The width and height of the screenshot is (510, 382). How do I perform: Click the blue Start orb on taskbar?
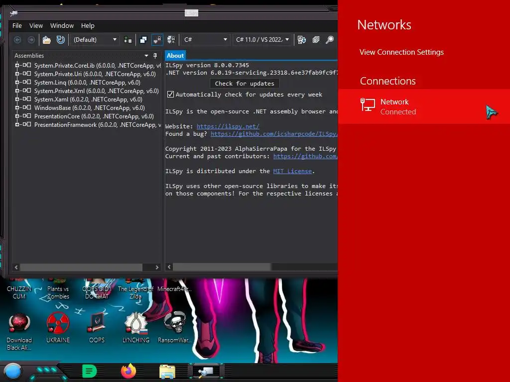coord(12,372)
